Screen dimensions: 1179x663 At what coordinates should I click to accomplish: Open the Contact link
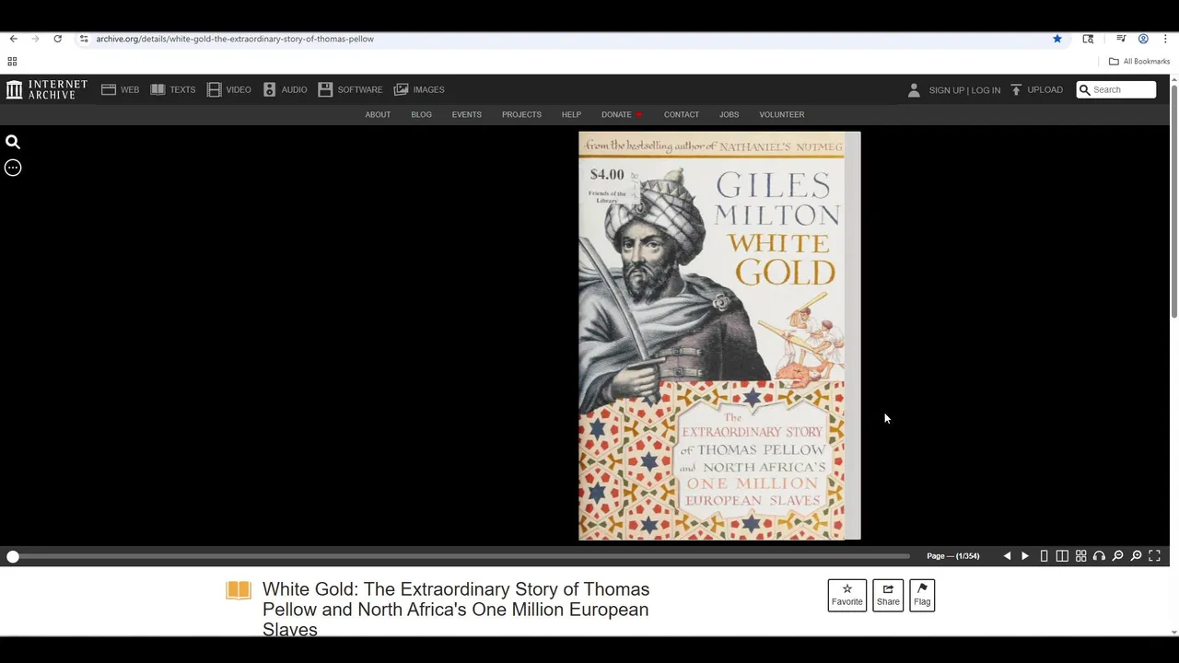point(682,114)
